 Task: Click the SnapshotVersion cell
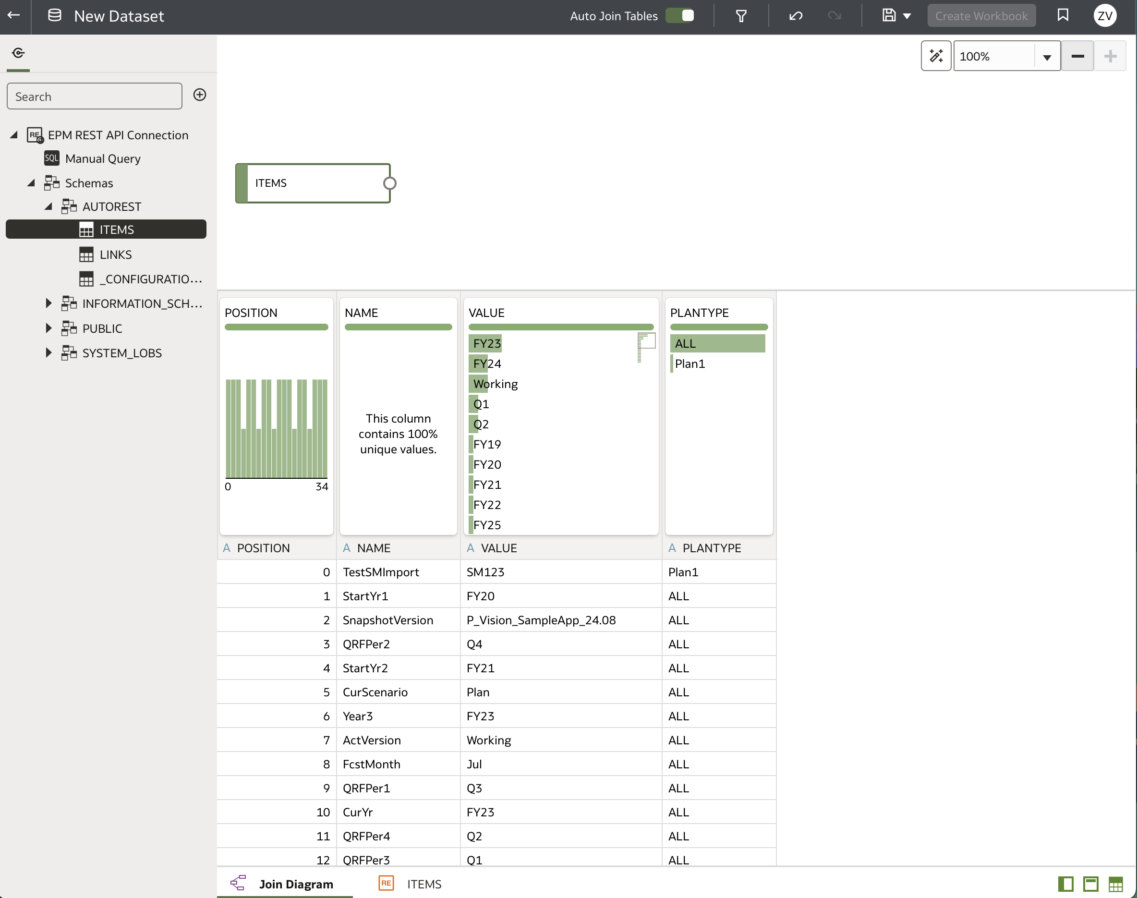399,620
